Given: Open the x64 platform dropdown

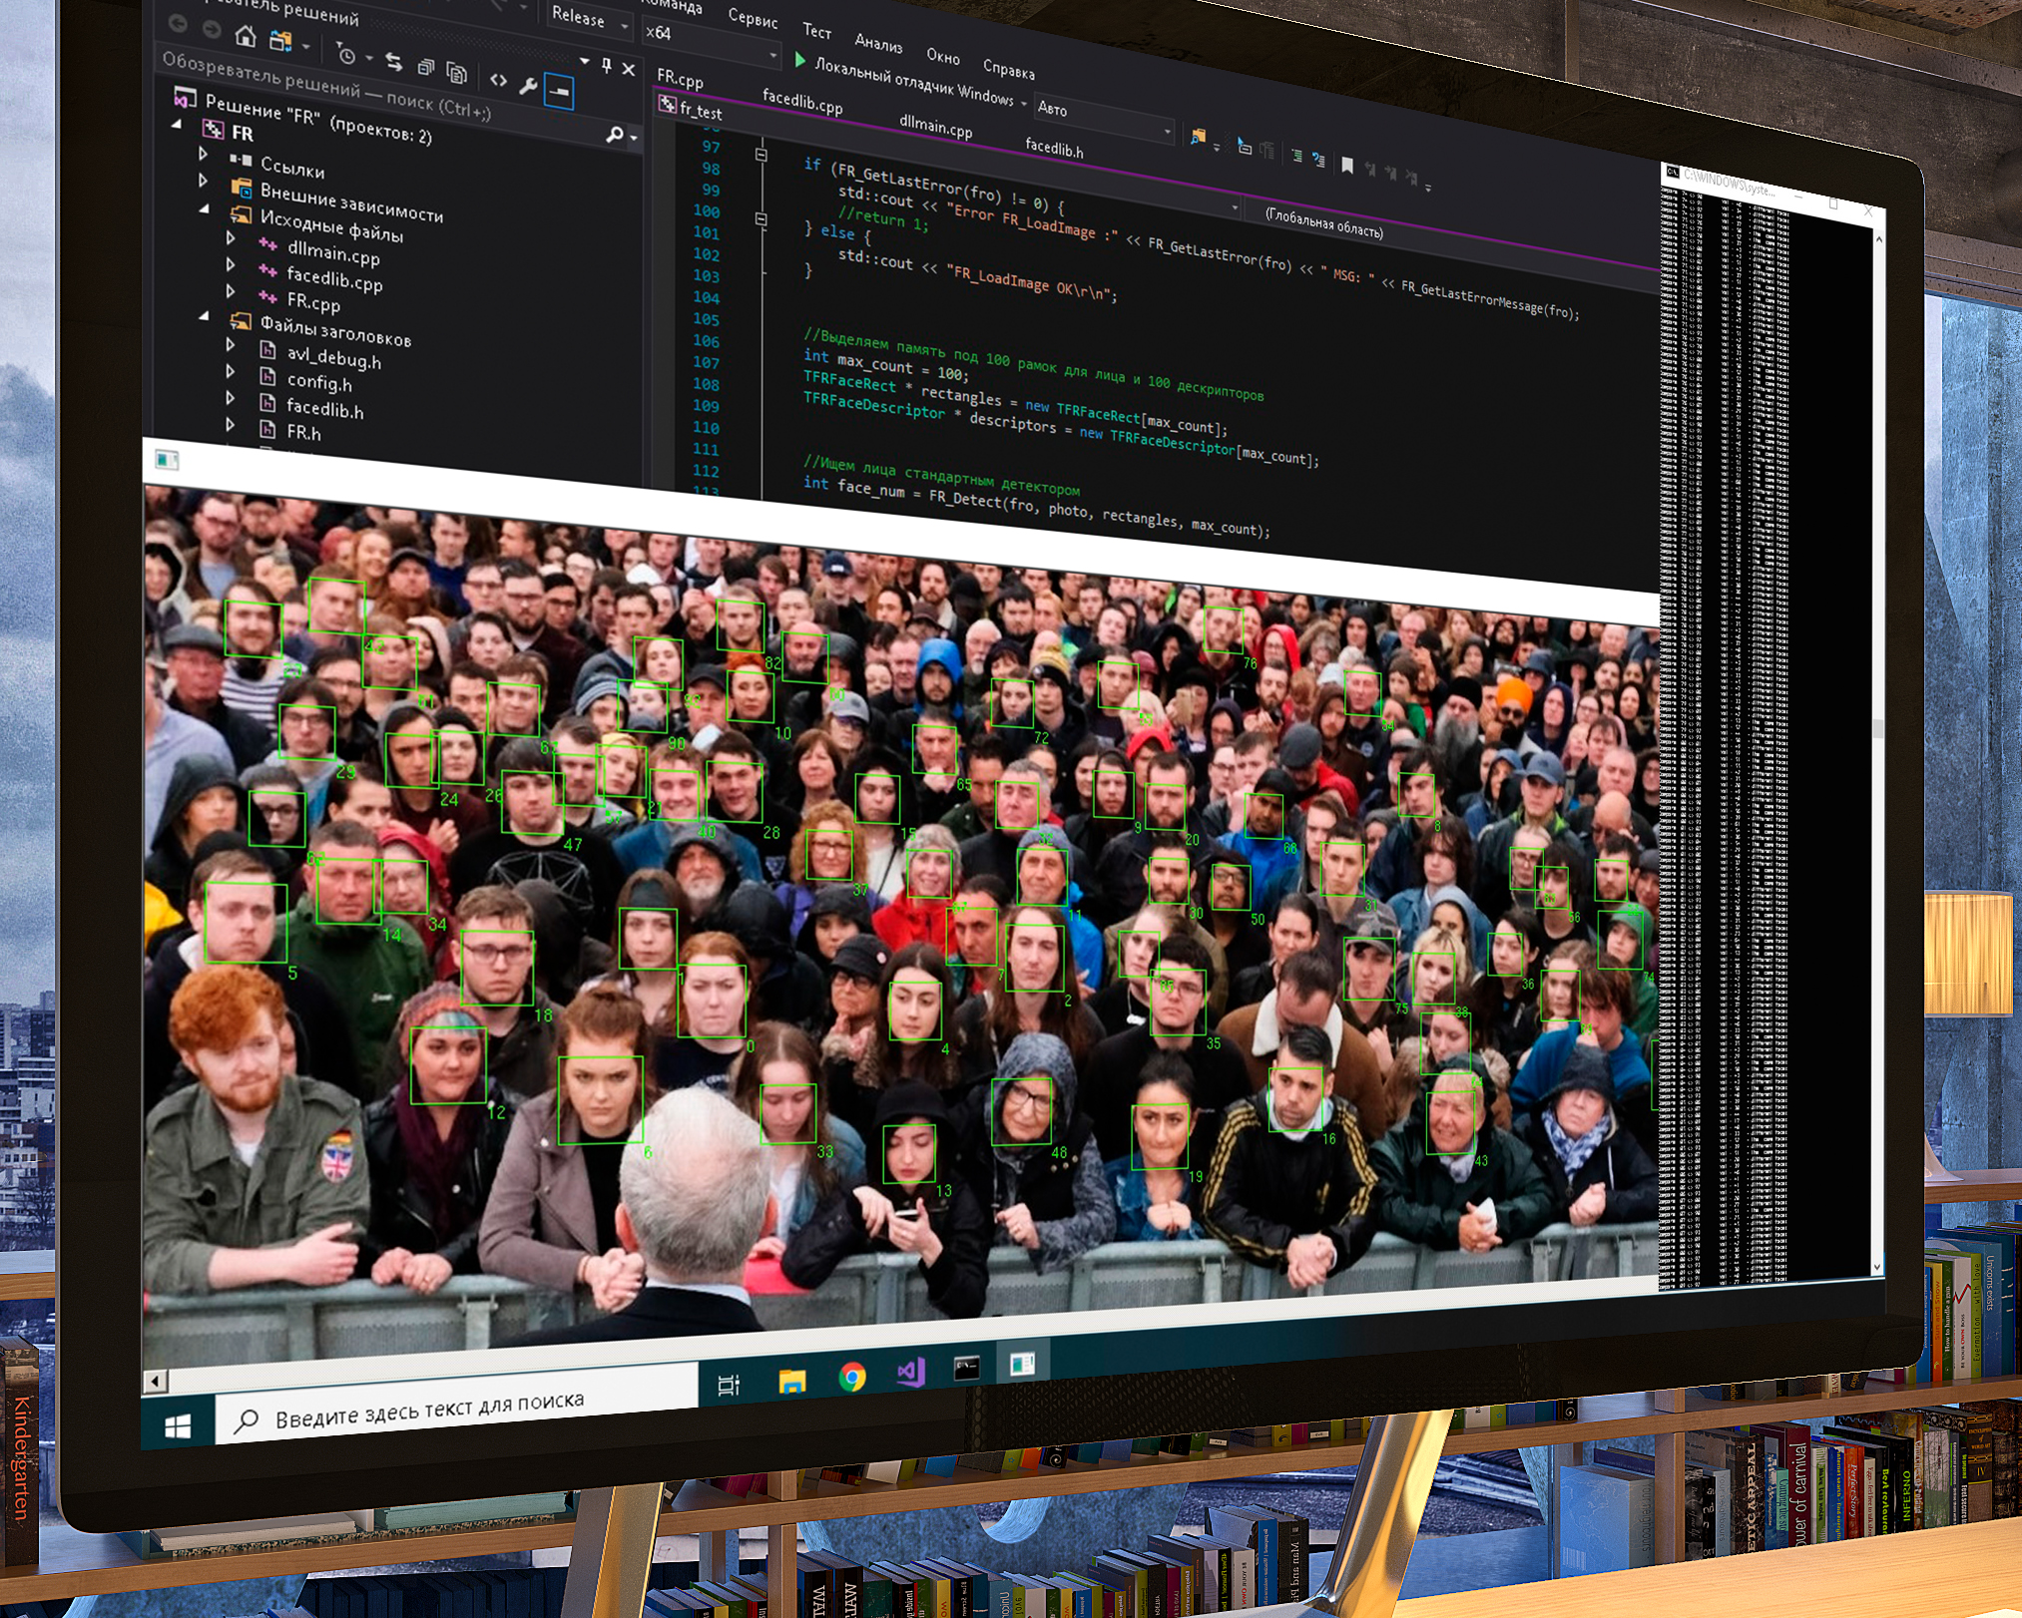Looking at the screenshot, I should [x=709, y=42].
